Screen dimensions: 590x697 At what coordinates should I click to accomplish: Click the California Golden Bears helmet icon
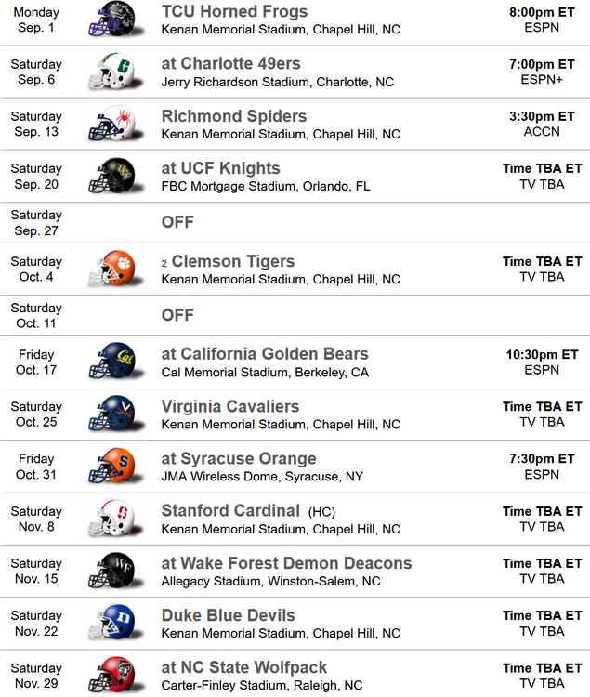click(111, 362)
